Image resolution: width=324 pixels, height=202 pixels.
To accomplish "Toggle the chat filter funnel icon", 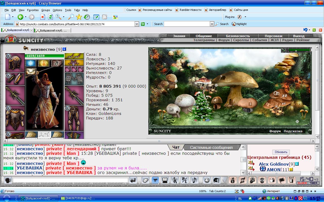I will 155,180.
